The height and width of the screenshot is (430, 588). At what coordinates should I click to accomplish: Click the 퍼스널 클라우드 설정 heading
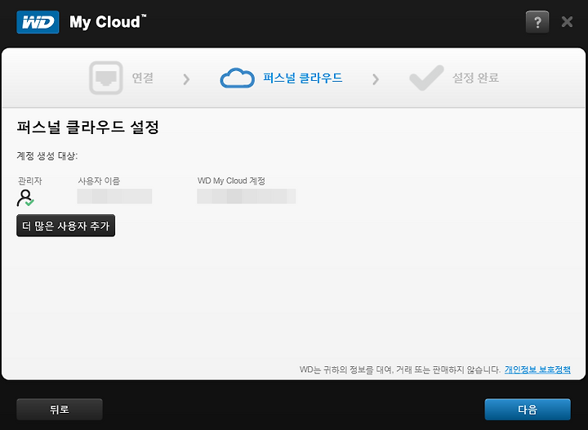pyautogui.click(x=87, y=128)
